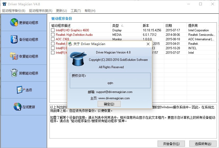The image size is (219, 148).
Task: Click the restore drivers folder icon
Action: point(14,56)
